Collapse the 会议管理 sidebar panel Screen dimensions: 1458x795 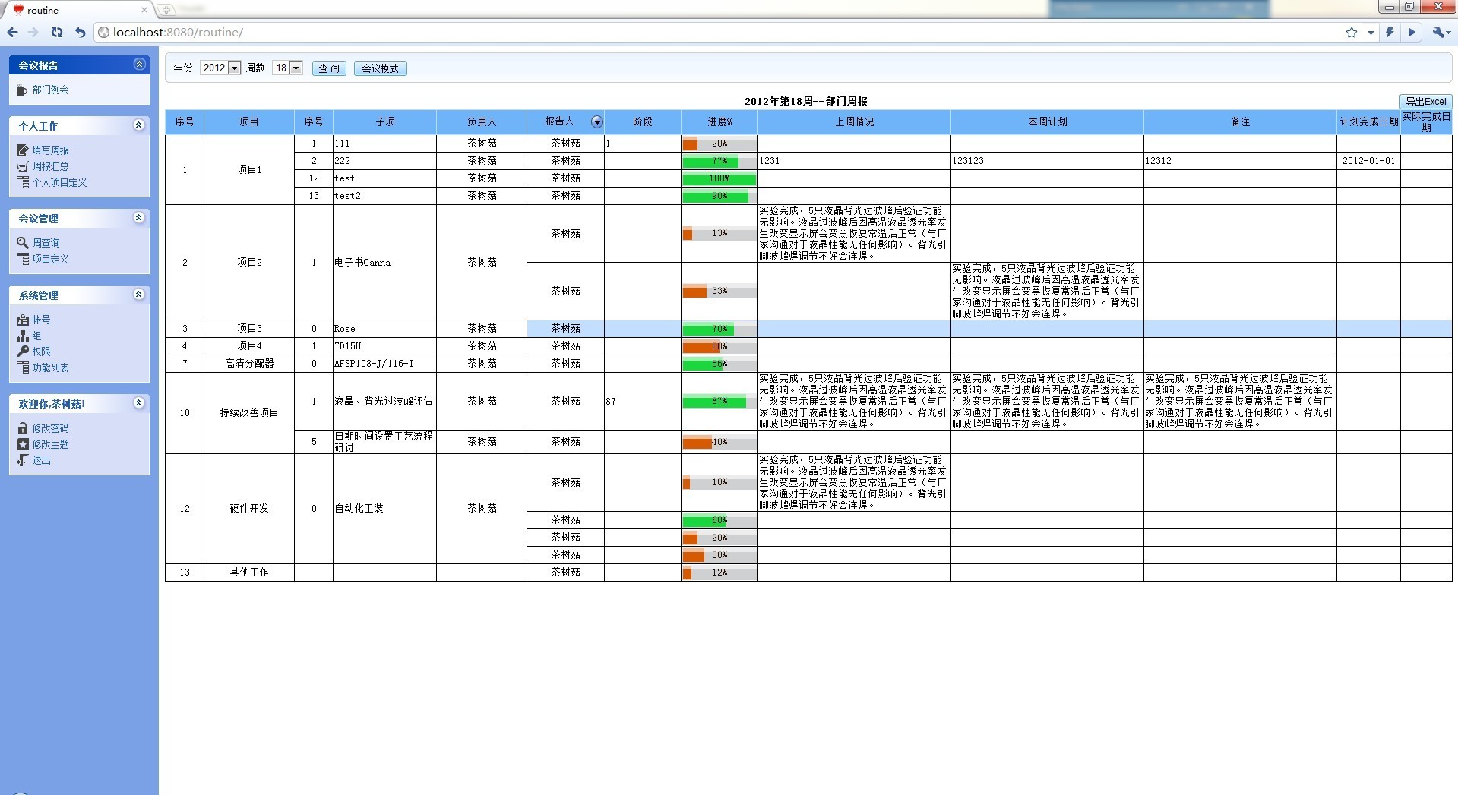pyautogui.click(x=139, y=218)
